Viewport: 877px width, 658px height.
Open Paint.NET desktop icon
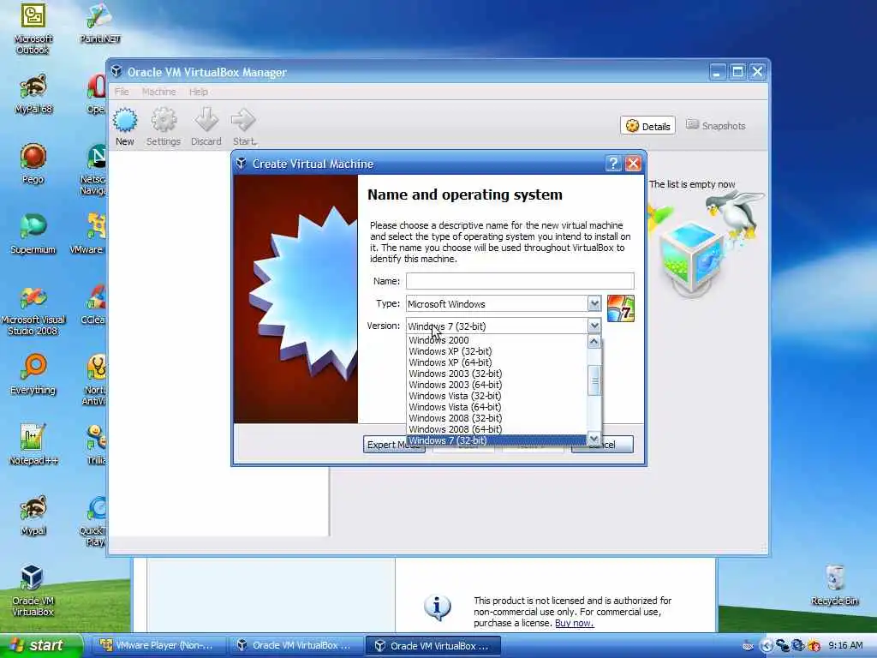coord(99,23)
